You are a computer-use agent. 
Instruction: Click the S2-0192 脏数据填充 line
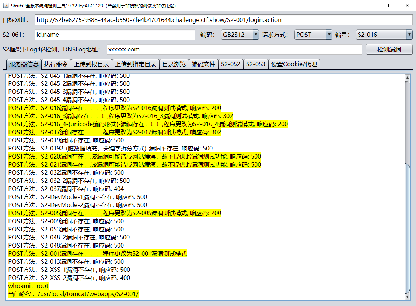tap(111, 149)
